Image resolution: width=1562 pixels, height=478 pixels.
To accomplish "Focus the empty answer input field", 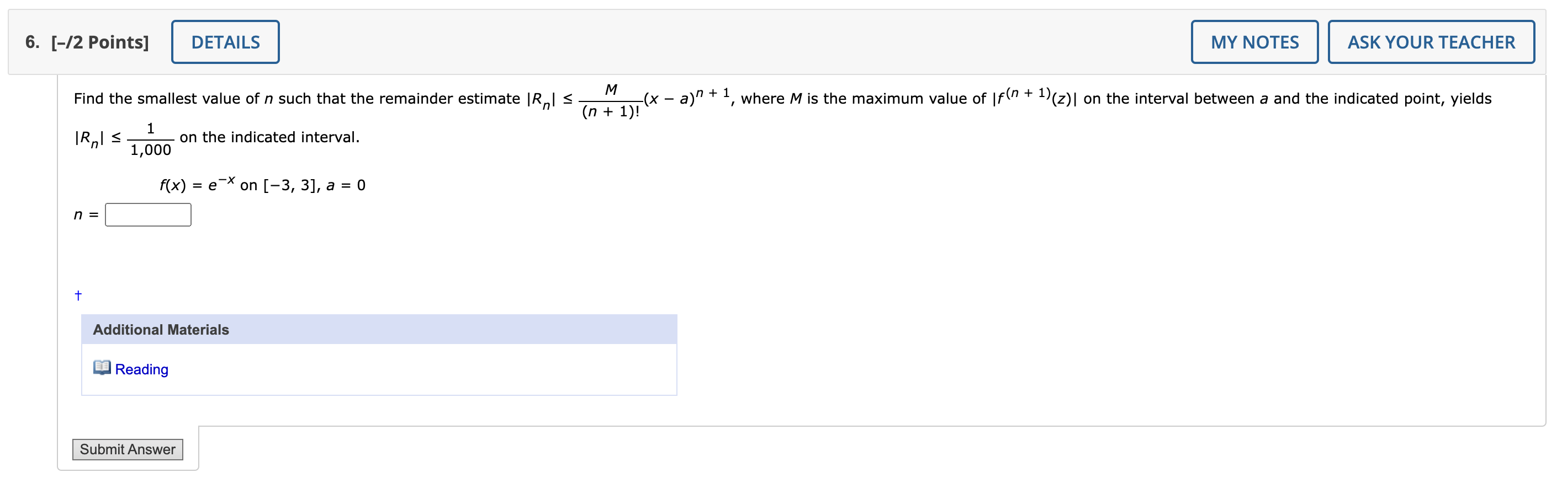I will tap(147, 214).
